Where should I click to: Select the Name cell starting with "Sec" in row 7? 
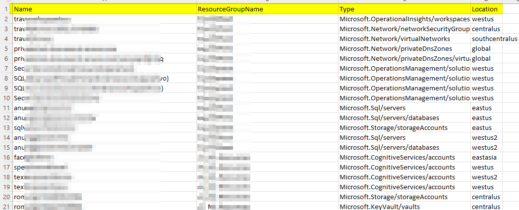pos(105,68)
